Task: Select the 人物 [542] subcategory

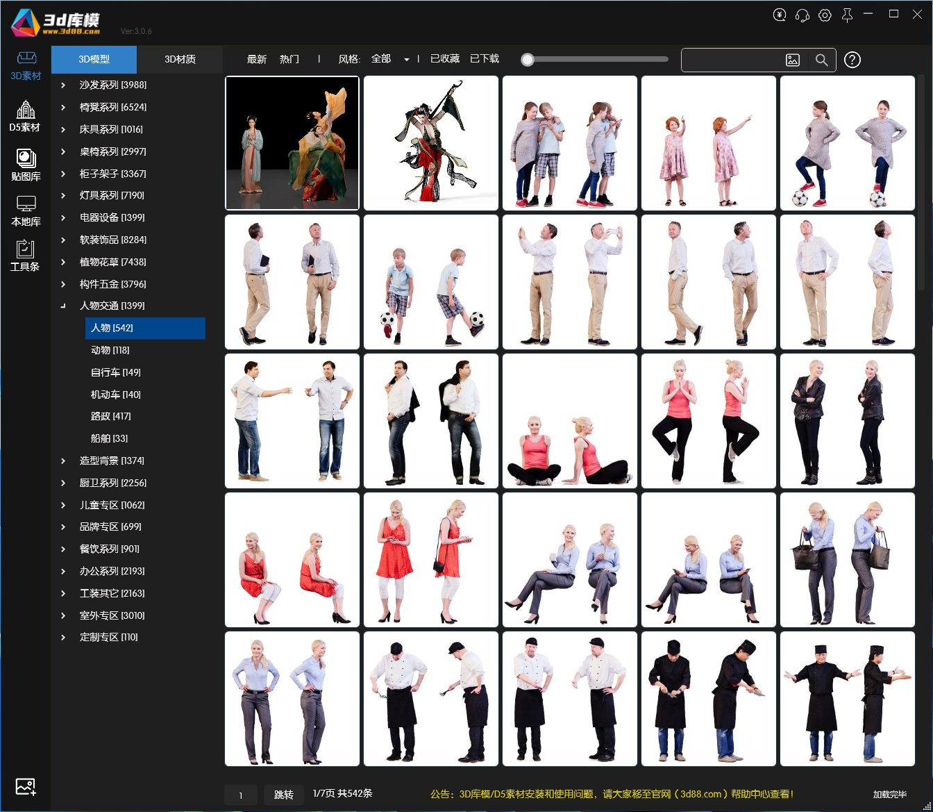Action: tap(145, 329)
